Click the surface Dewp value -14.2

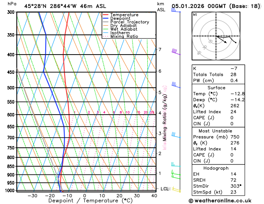(x=238, y=99)
